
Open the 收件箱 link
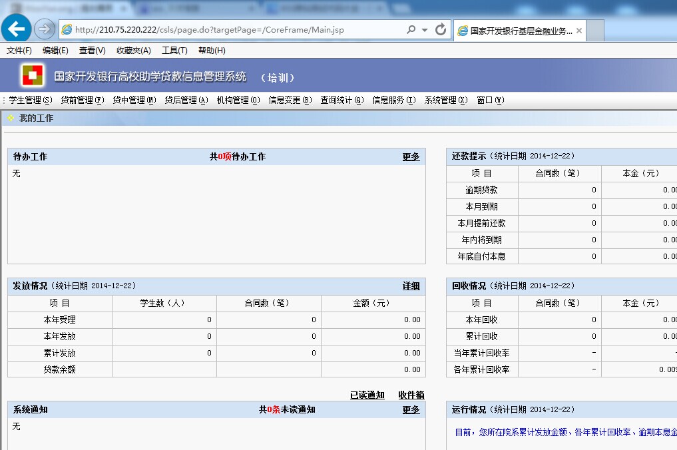pos(411,395)
